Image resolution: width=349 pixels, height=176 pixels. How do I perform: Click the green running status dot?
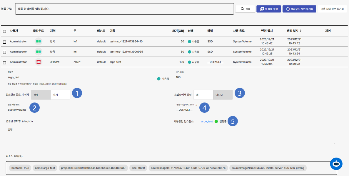(216, 121)
